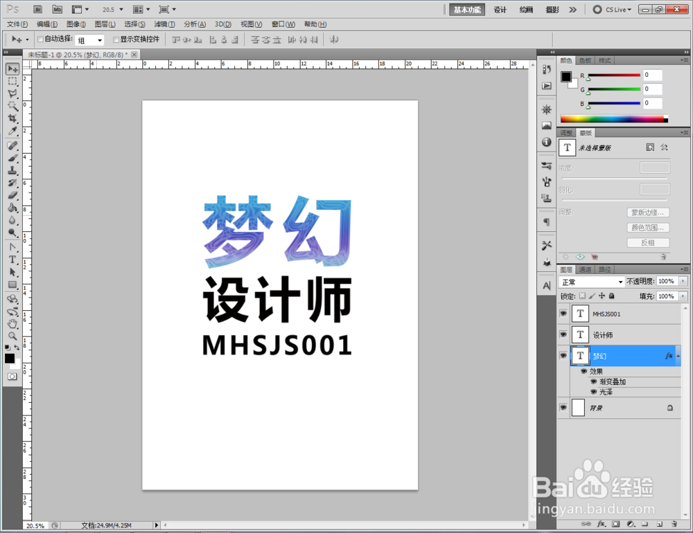Click the foreground color swatch in toolbox
Viewport: 693px width, 533px height.
coord(9,358)
